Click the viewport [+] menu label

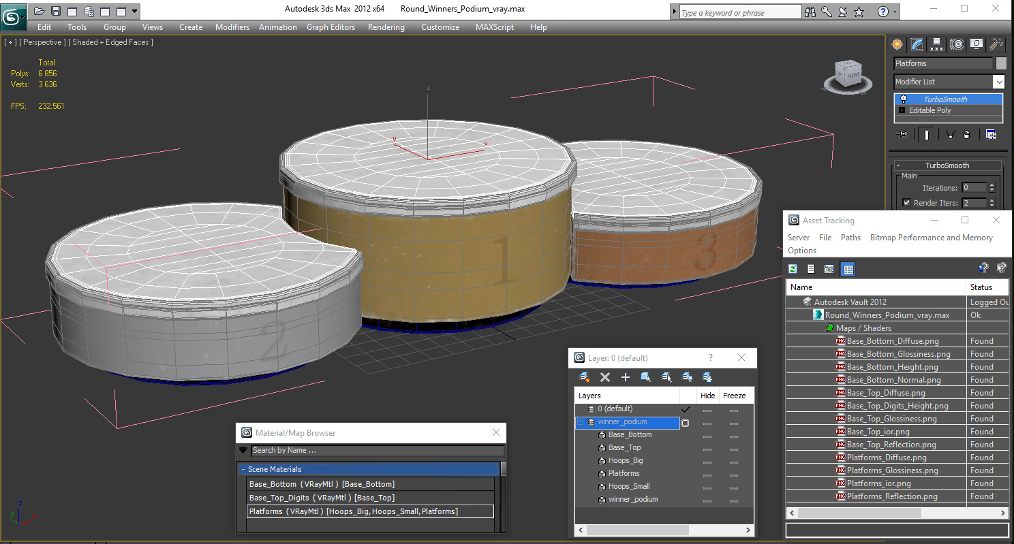tap(10, 42)
